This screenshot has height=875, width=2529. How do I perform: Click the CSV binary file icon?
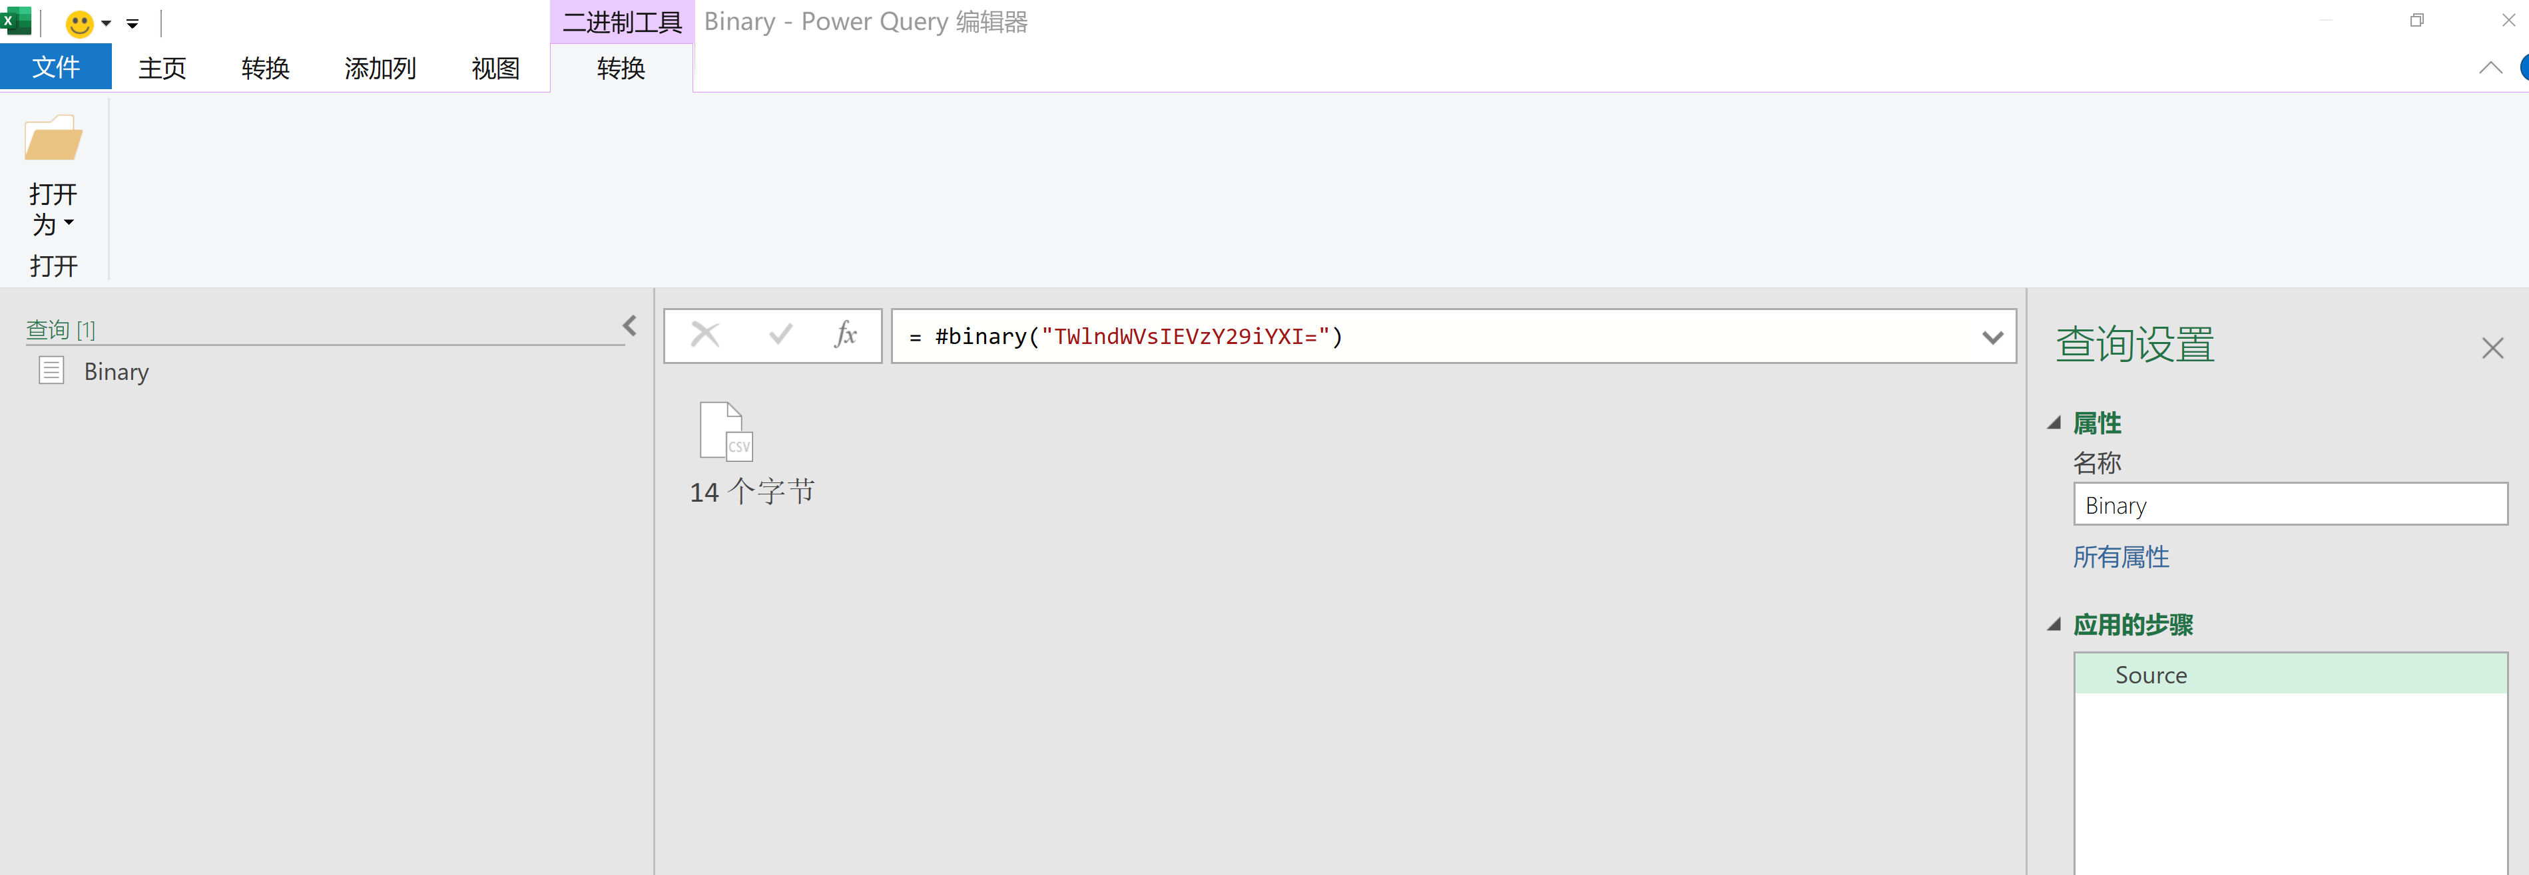726,431
